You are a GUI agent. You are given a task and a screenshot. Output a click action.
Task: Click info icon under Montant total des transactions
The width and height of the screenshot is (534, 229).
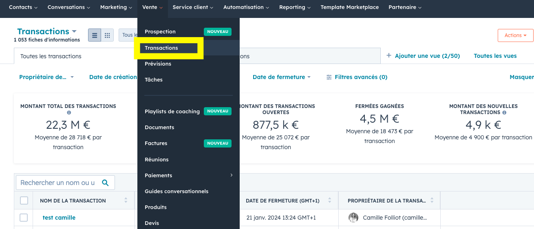(69, 112)
